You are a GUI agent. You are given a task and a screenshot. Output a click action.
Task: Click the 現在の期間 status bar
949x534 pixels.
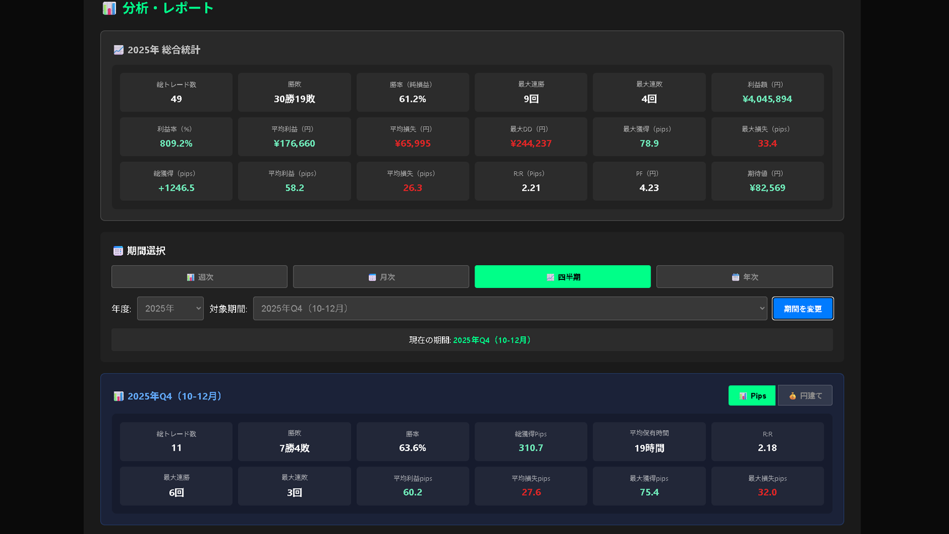click(x=472, y=340)
